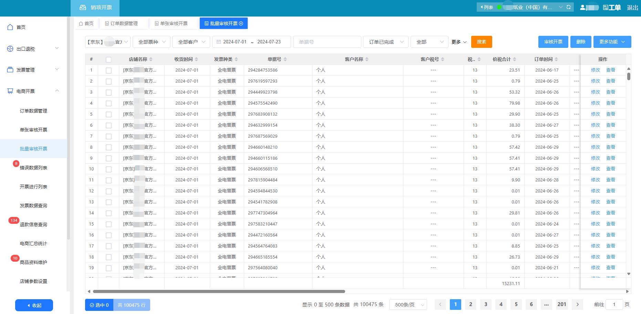641x314 pixels.
Task: Sort by 店铺名称 column arrows
Action: [151, 59]
